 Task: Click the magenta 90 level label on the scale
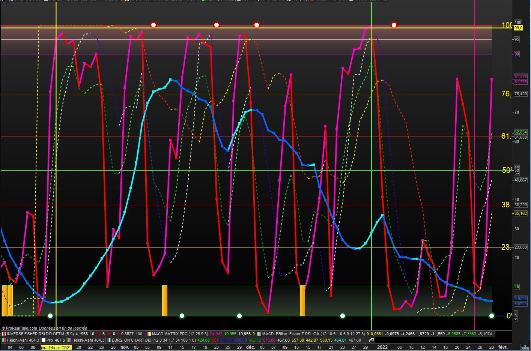517,54
